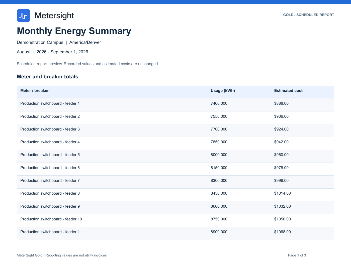Select the Production switchboard - feeder 6 row name
This screenshot has height=271, width=351.
coord(50,168)
